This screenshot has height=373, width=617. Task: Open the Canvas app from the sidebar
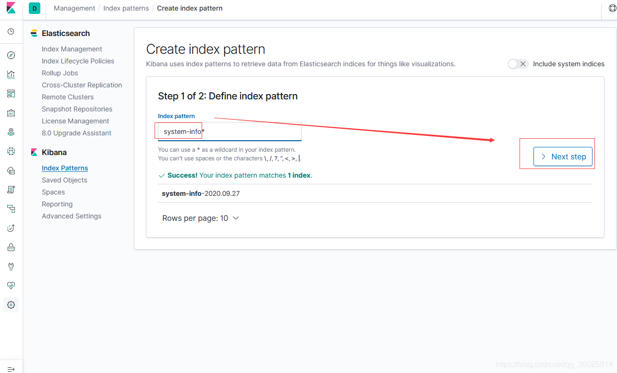coord(11,113)
